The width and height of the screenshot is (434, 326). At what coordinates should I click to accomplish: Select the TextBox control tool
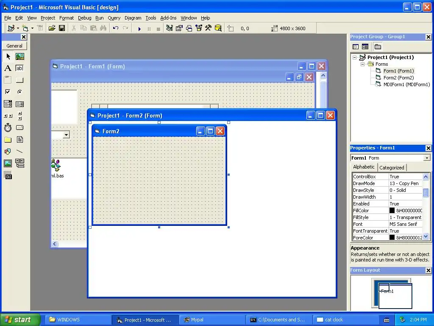pos(19,68)
